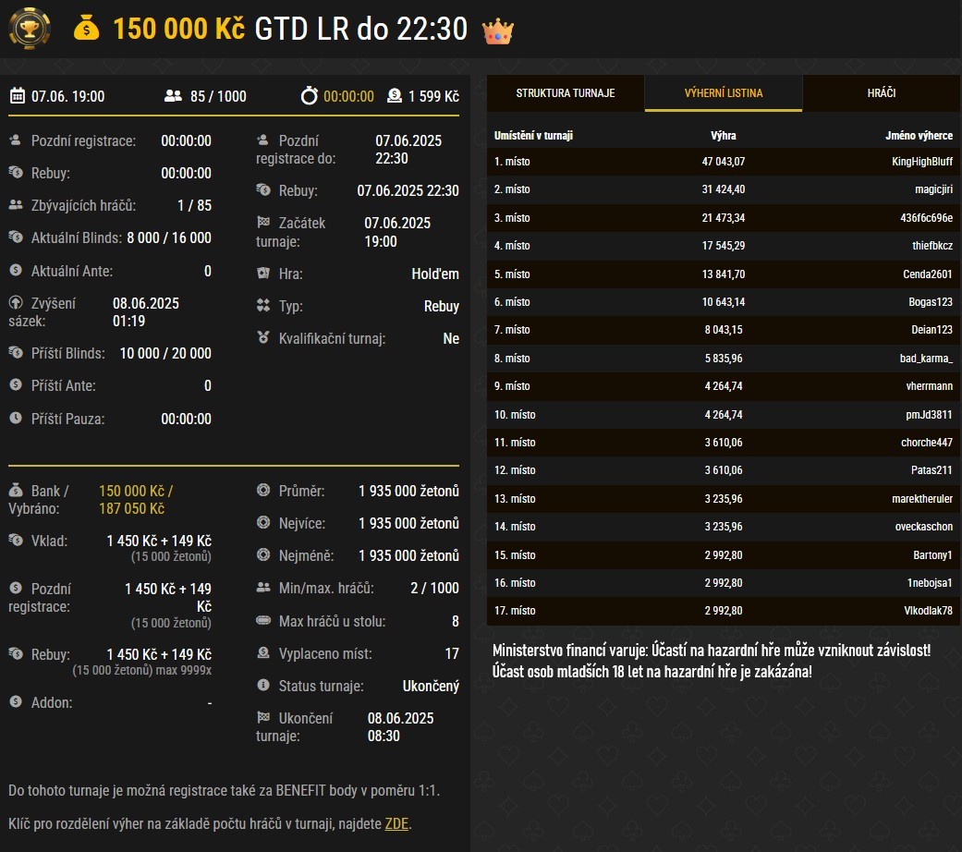Viewport: 962px width, 852px height.
Task: Click the Jméno výherce column header
Action: 919,136
